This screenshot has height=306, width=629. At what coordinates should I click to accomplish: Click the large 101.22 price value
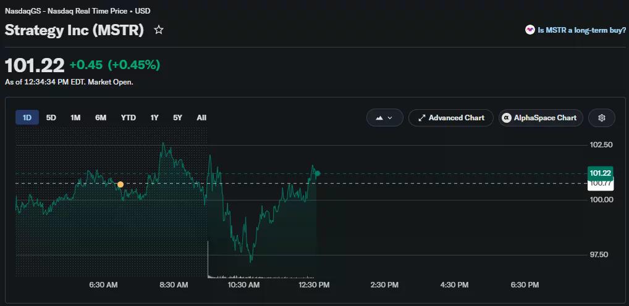click(35, 65)
